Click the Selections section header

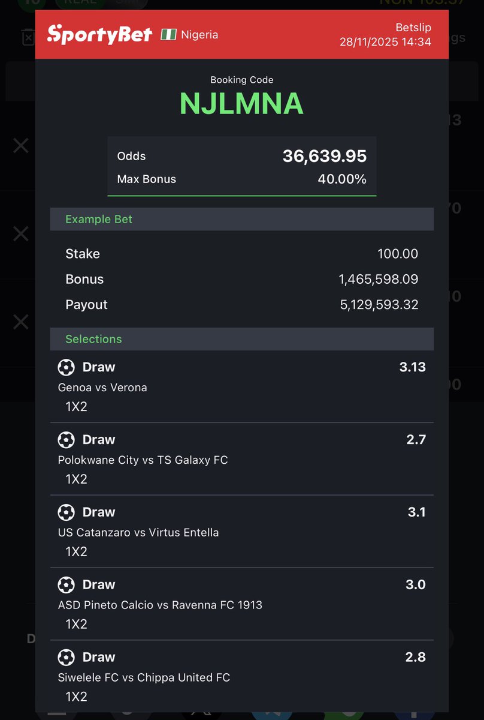(242, 339)
